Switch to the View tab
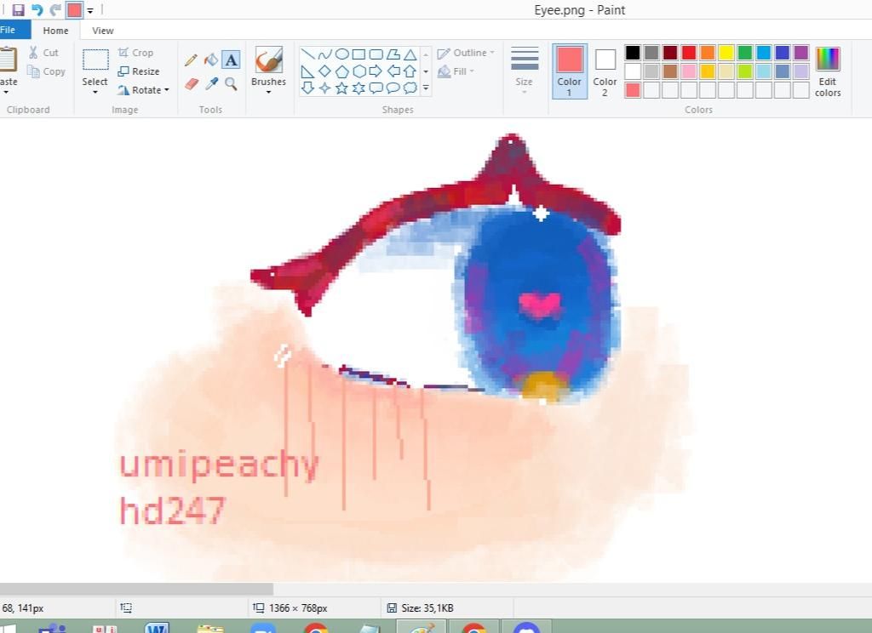The image size is (872, 633). pos(102,31)
